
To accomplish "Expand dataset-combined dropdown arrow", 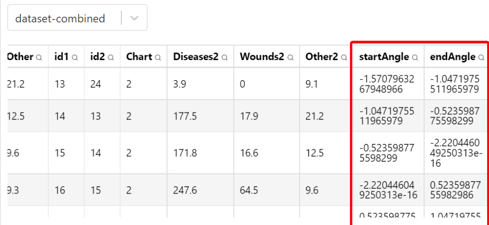I will coord(134,19).
